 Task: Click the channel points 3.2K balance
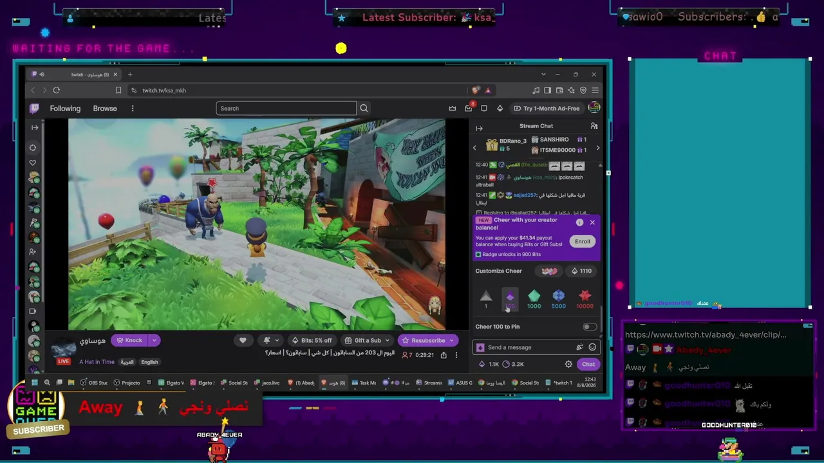tap(513, 364)
